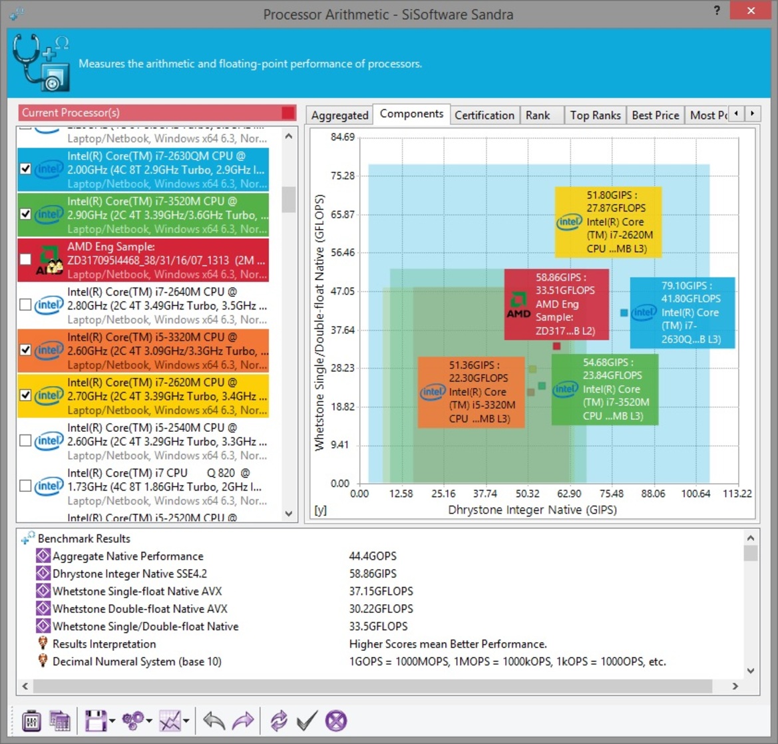Refresh the benchmark with the circular arrows

[279, 721]
